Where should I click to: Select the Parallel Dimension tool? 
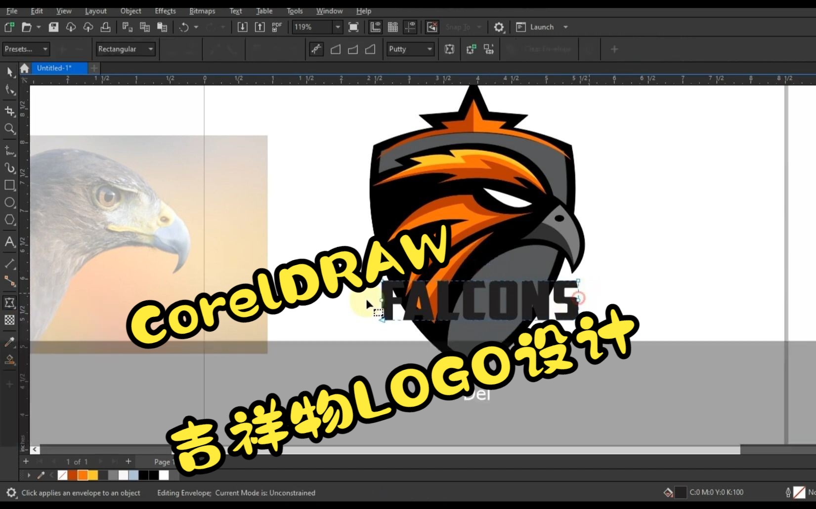tap(9, 264)
